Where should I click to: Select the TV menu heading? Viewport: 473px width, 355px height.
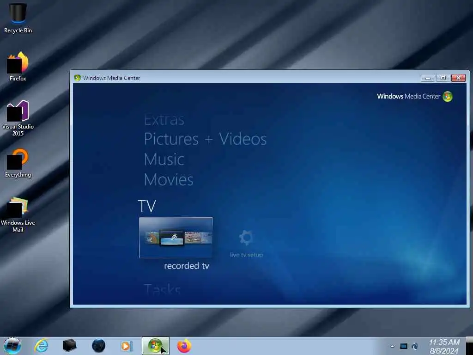147,206
